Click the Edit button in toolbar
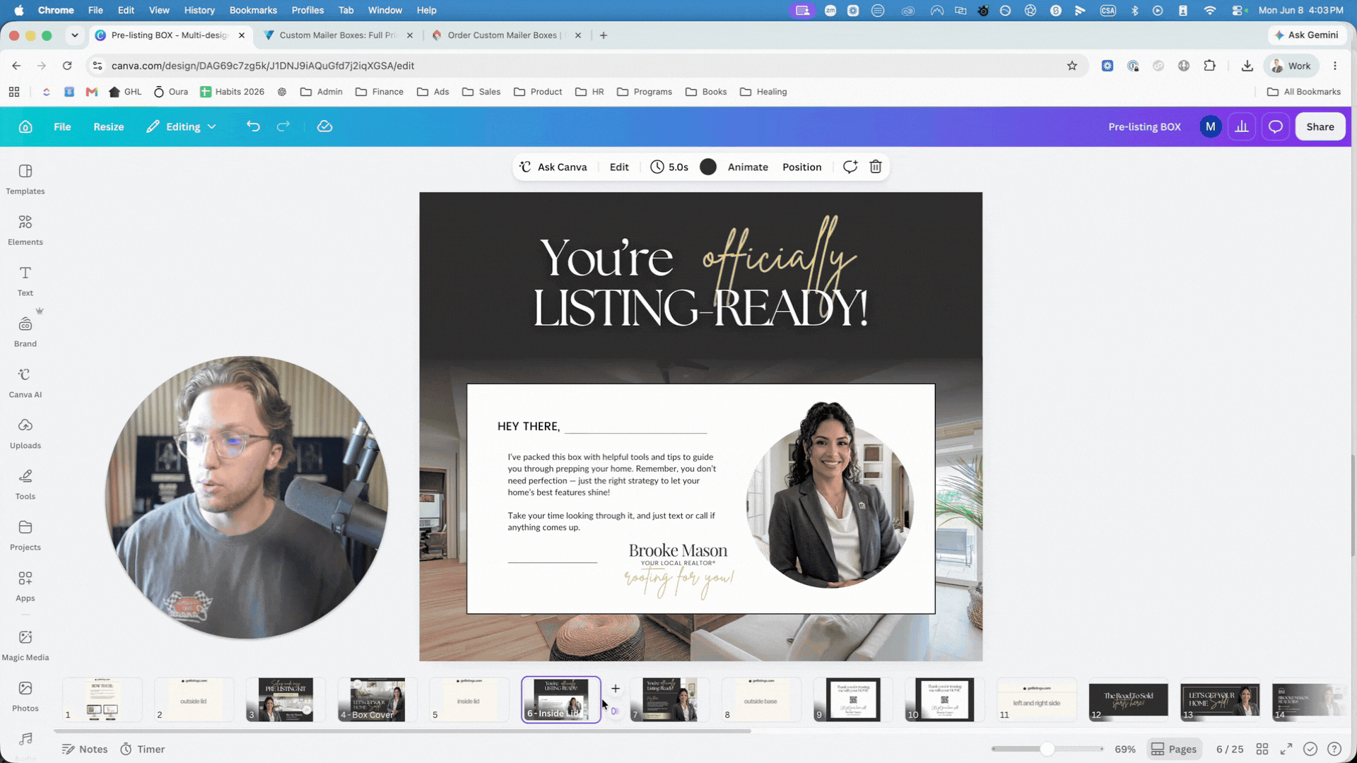The image size is (1357, 763). [619, 167]
